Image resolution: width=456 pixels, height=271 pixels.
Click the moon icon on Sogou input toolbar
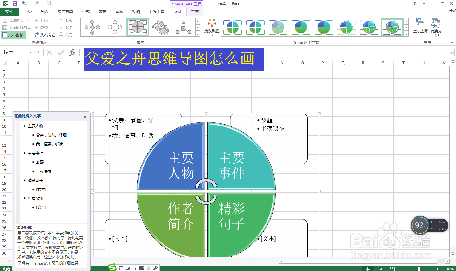coord(128,268)
